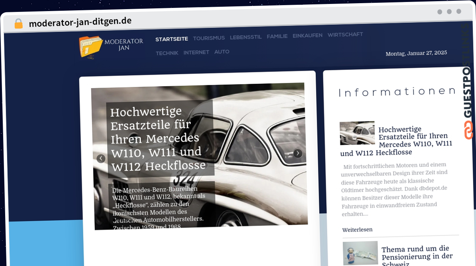This screenshot has width=476, height=266.
Task: Go to previous slide with the left arrow
Action: tap(101, 158)
